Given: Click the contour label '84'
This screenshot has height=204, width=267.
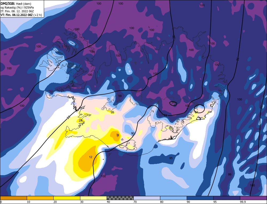Looking at the screenshot, I should pyautogui.click(x=261, y=107).
